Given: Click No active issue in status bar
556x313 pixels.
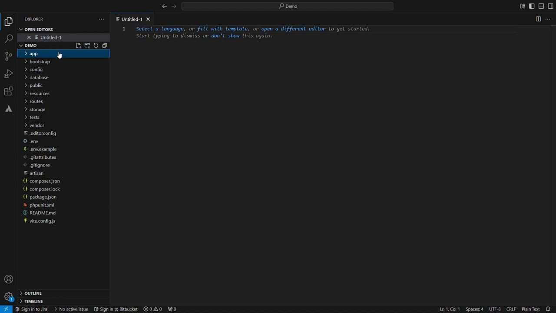Looking at the screenshot, I should click(71, 309).
